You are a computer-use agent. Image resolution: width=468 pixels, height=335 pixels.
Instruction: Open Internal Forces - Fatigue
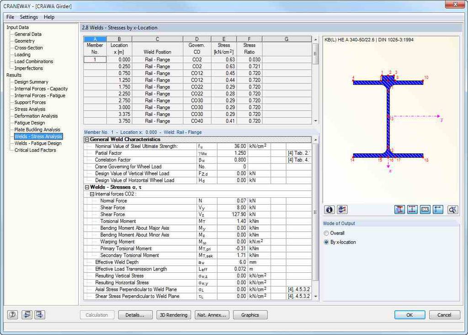tap(40, 96)
